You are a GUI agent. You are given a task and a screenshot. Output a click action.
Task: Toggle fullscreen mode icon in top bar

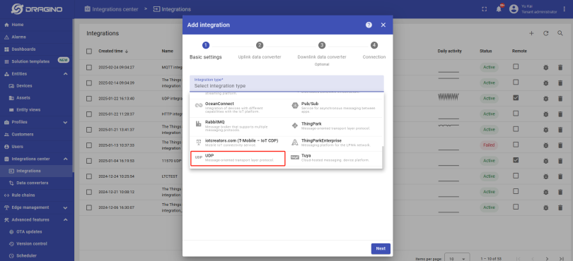(484, 9)
